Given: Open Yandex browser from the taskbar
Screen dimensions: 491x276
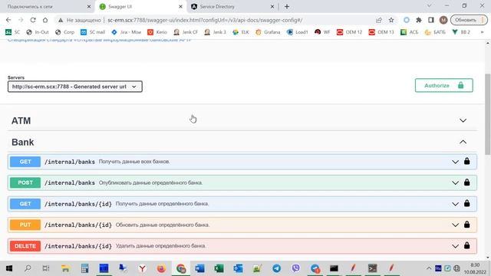Looking at the screenshot, I should coord(142,268).
